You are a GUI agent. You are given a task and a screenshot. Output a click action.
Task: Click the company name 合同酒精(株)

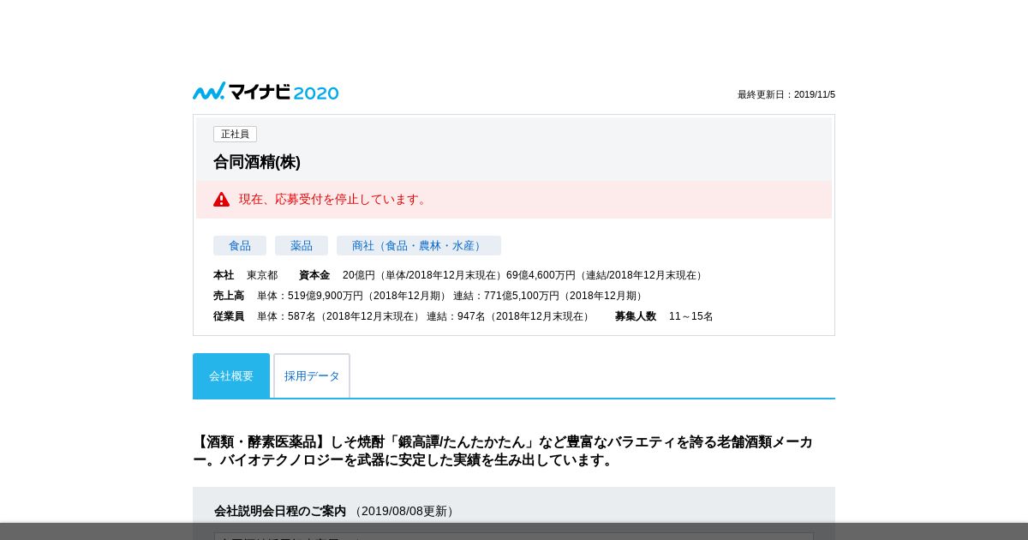pos(257,162)
